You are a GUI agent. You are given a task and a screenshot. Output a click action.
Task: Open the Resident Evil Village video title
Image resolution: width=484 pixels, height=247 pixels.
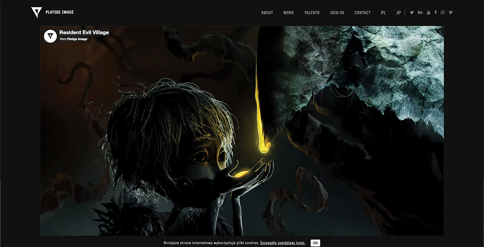pos(84,32)
